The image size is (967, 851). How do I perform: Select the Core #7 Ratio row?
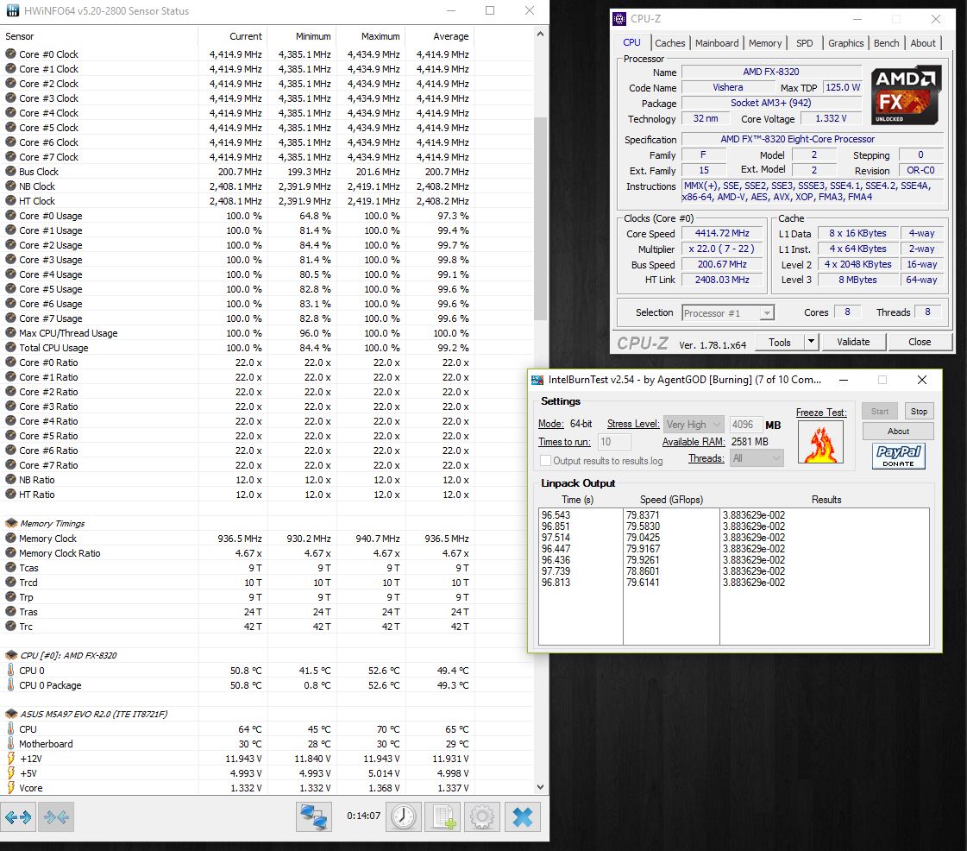click(267, 465)
